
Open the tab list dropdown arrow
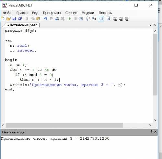[x=150, y=25]
